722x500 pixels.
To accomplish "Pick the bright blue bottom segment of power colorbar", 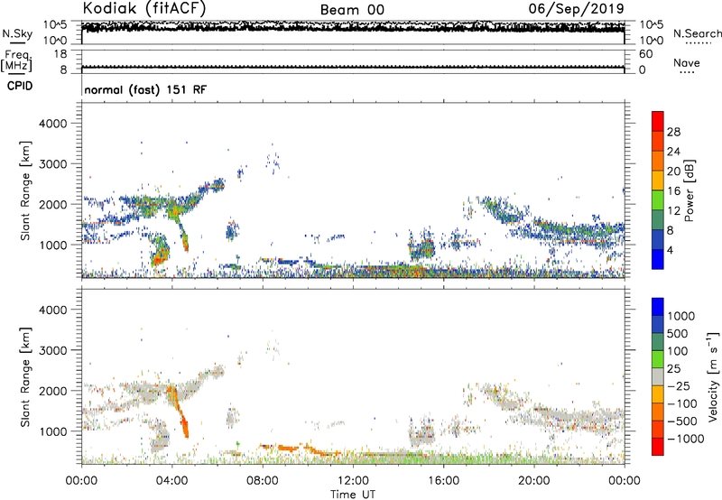I will click(x=658, y=259).
